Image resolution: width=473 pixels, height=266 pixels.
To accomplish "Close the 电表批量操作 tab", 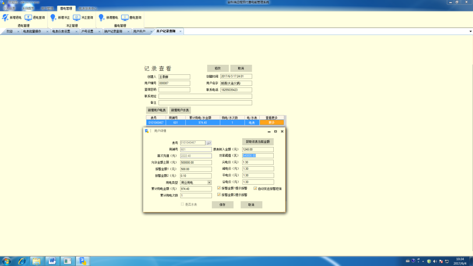I will tap(47, 31).
